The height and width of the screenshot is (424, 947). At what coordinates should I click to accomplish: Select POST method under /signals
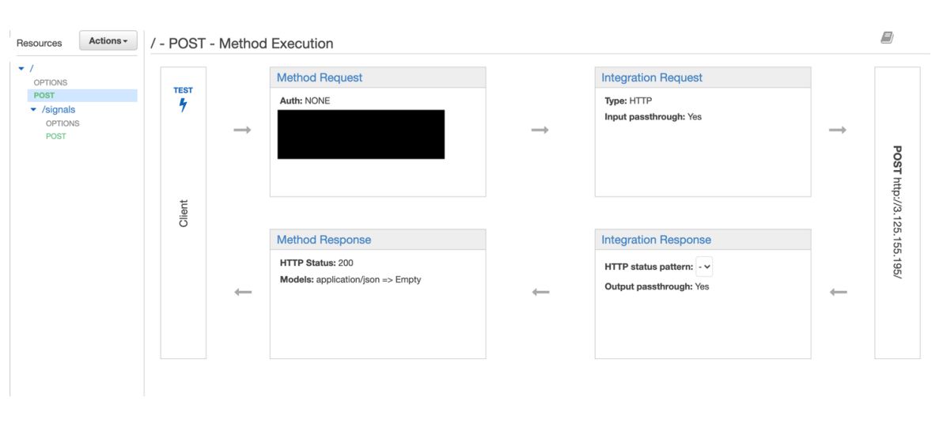coord(56,137)
